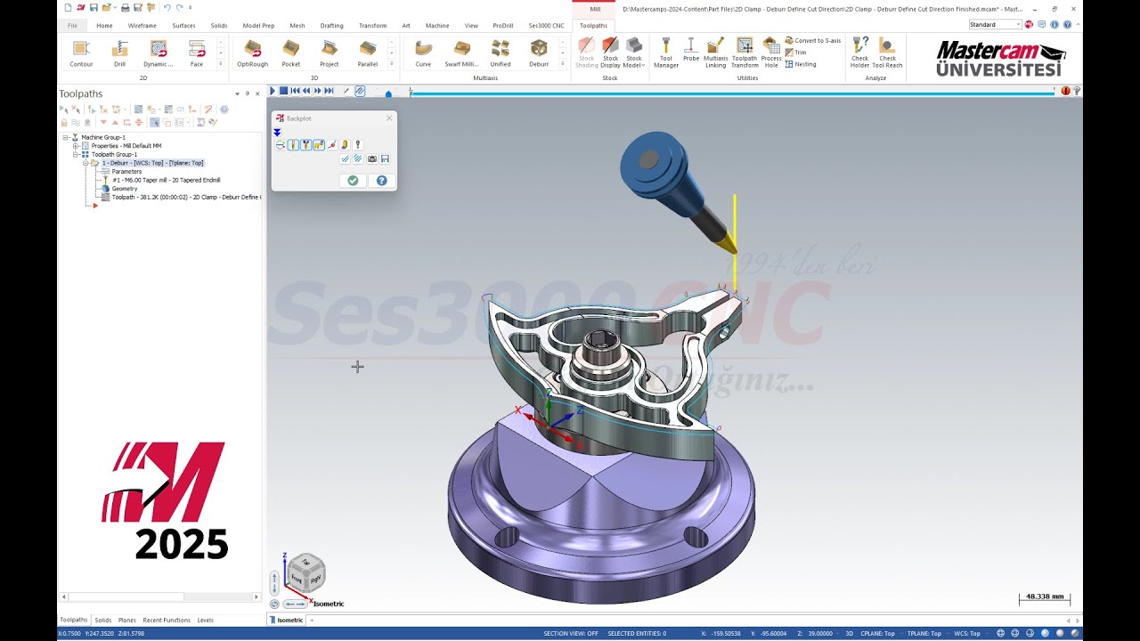Save the file from the quick access toolbar
The image size is (1140, 641).
94,8
